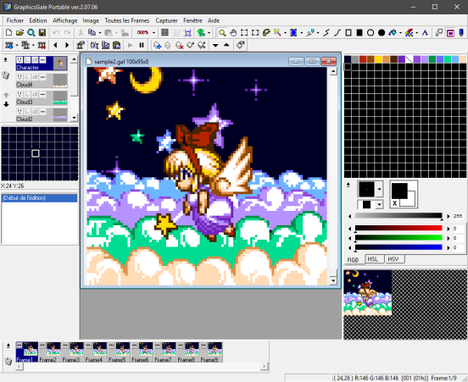
Task: Select the text tool
Action: pyautogui.click(x=425, y=32)
